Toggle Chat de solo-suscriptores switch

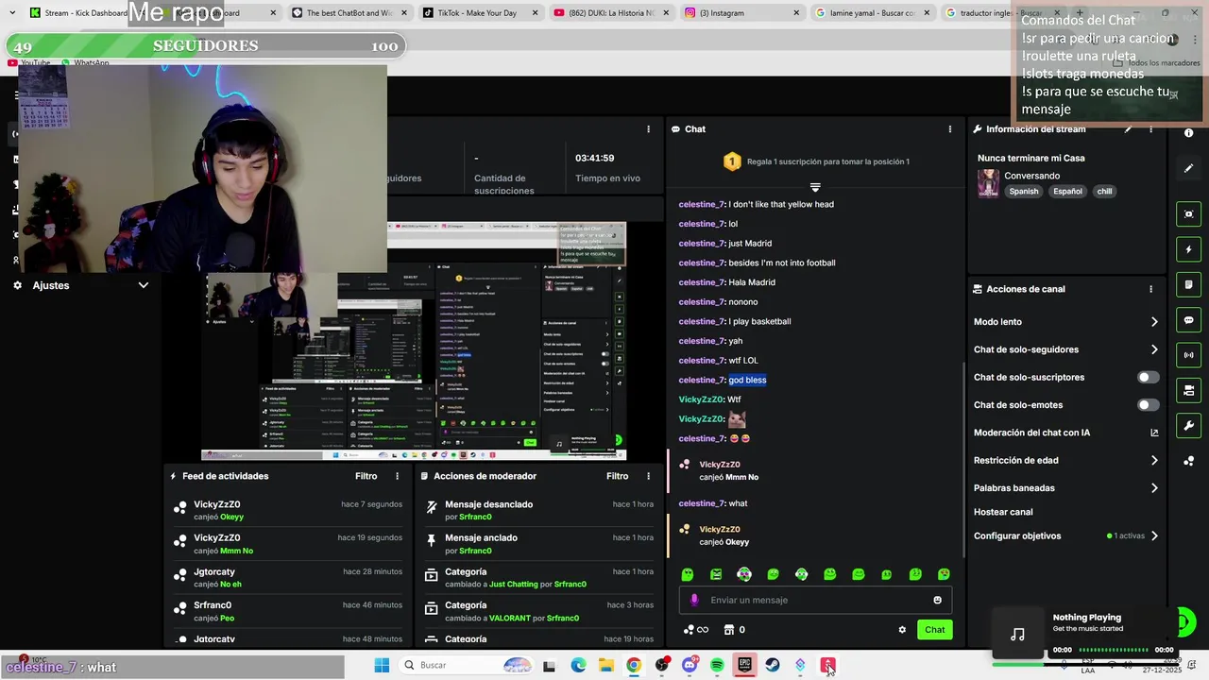pyautogui.click(x=1148, y=378)
